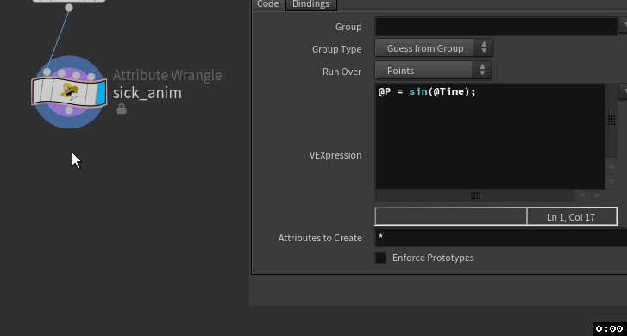Click the third input connector of sick_anim
This screenshot has height=336, width=627.
[x=77, y=75]
